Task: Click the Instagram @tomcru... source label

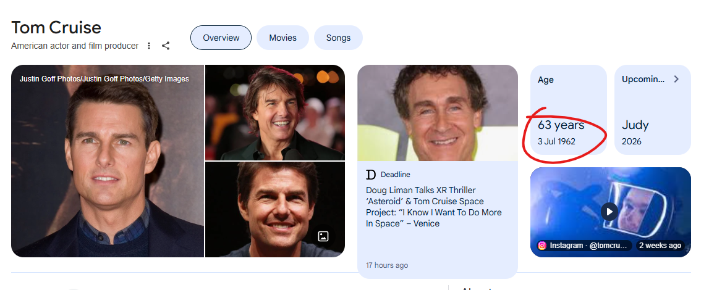Action: pos(584,246)
